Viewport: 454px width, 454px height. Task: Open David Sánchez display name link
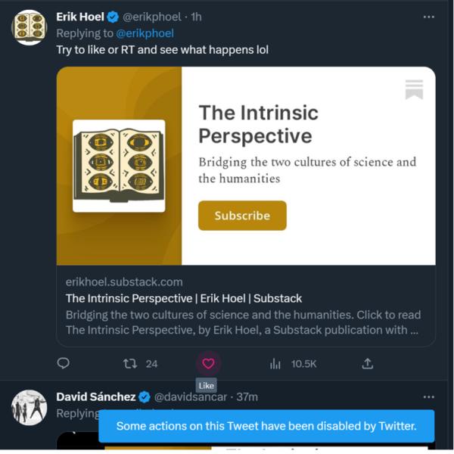click(x=96, y=396)
